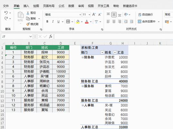Open copy options dropdown arrow

tap(39, 19)
